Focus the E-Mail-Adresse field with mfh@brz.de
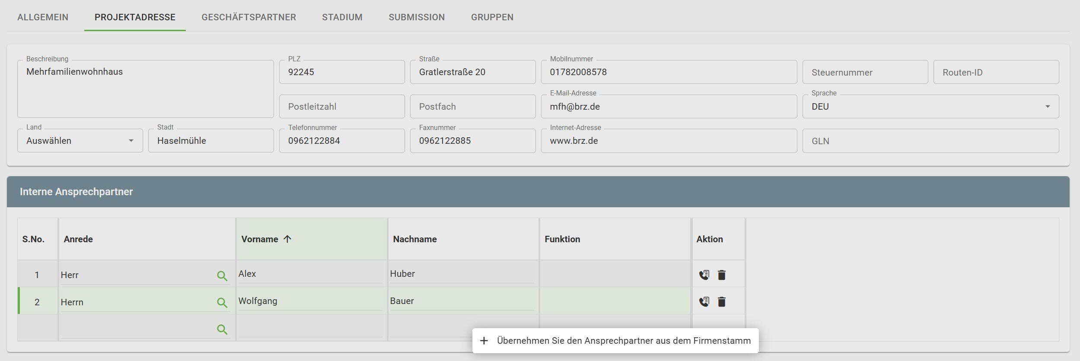The width and height of the screenshot is (1080, 361). [668, 107]
